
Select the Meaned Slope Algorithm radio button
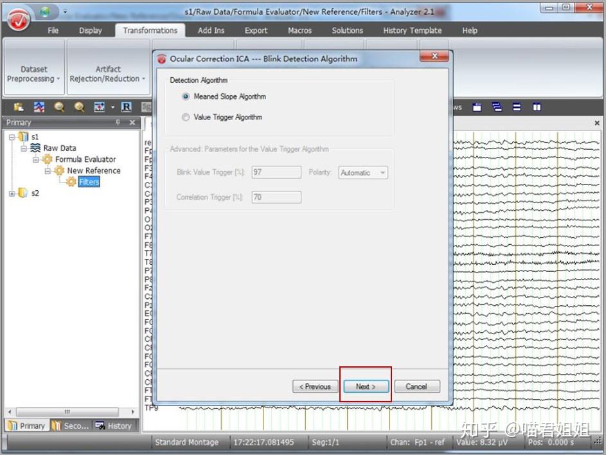pos(186,96)
